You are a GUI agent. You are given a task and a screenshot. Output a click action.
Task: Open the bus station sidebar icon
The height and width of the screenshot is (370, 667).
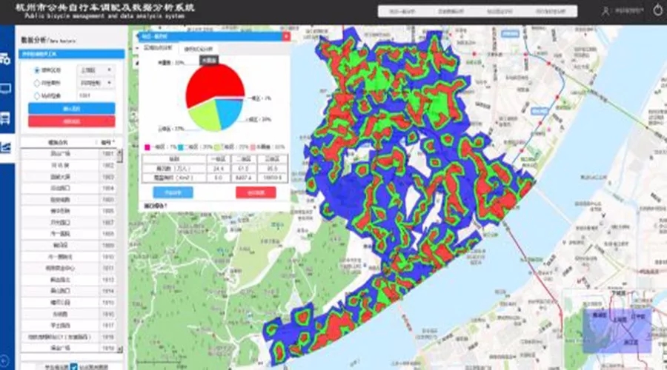click(x=5, y=118)
